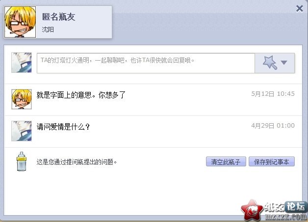The width and height of the screenshot is (308, 222).
Task: Click the 4月29日 01:00 timestamp
Action: coord(273,126)
